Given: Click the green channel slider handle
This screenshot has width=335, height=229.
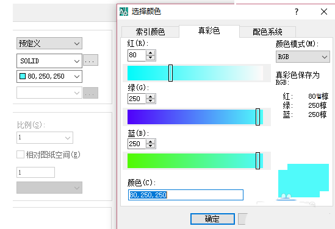Looking at the screenshot, I should 258,117.
